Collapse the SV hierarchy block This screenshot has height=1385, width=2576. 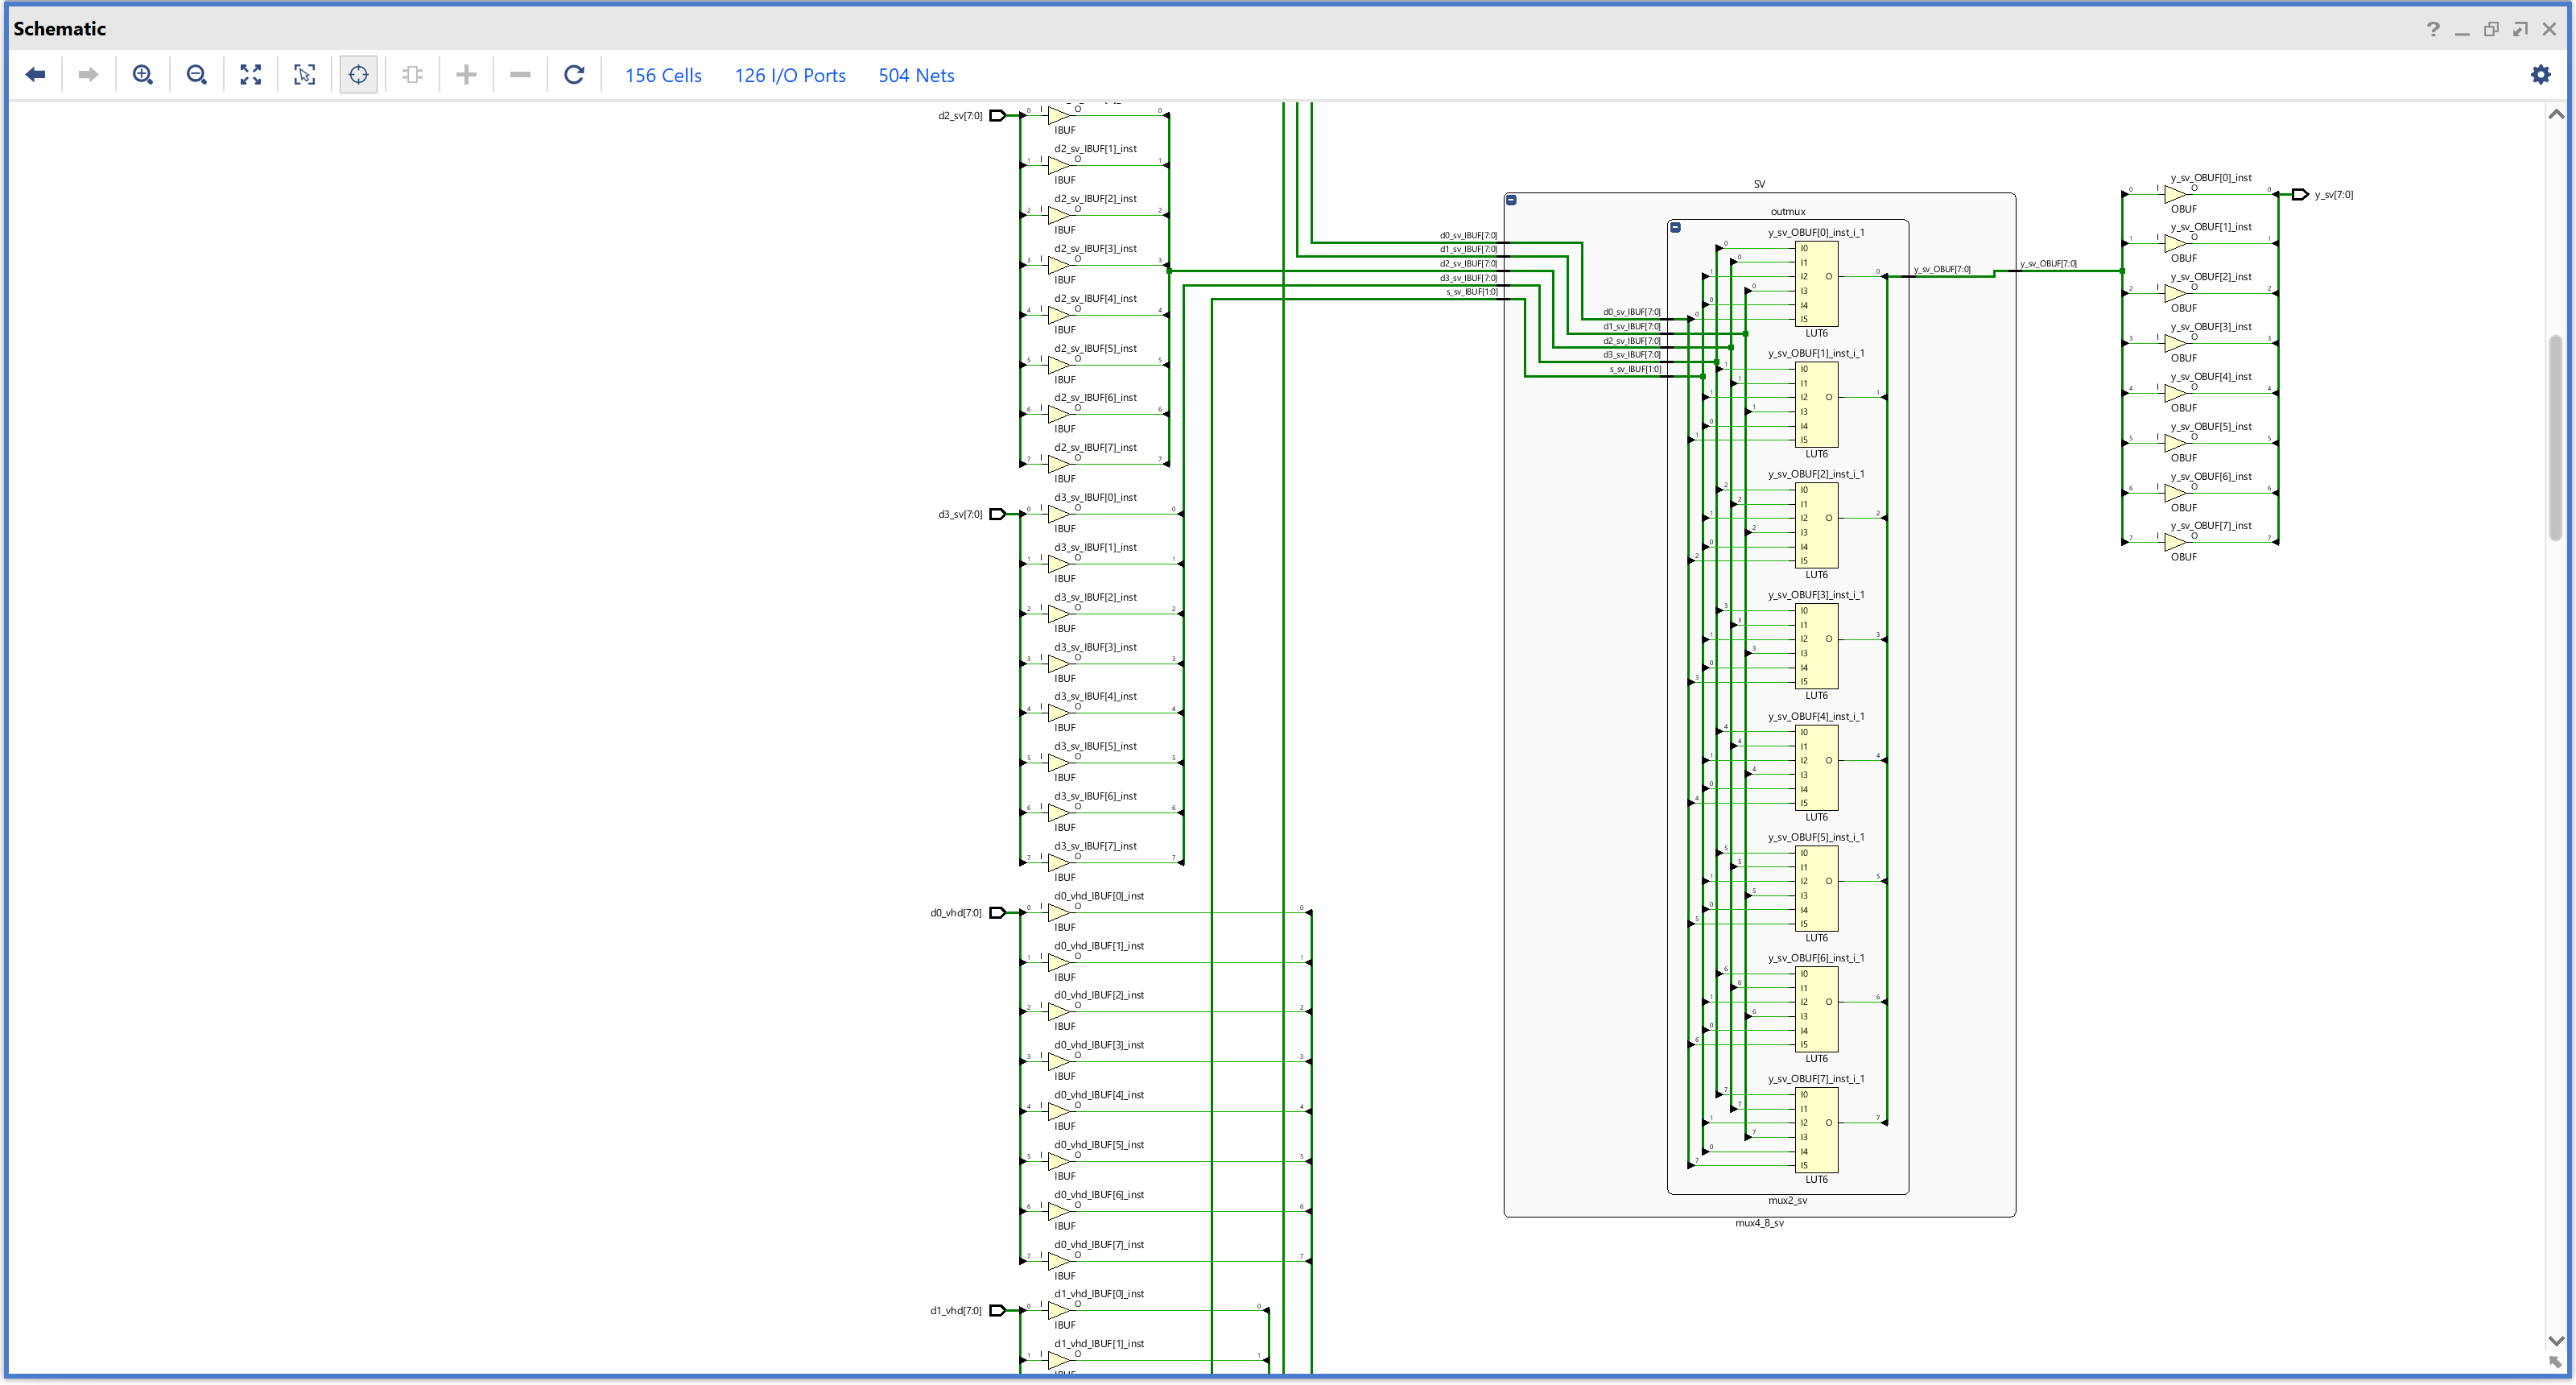click(x=1511, y=200)
